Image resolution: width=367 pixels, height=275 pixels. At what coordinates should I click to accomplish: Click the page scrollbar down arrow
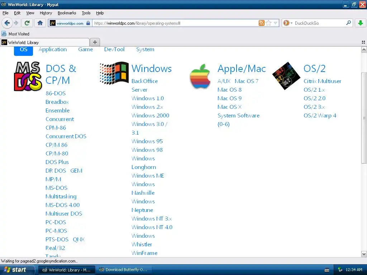(x=364, y=254)
